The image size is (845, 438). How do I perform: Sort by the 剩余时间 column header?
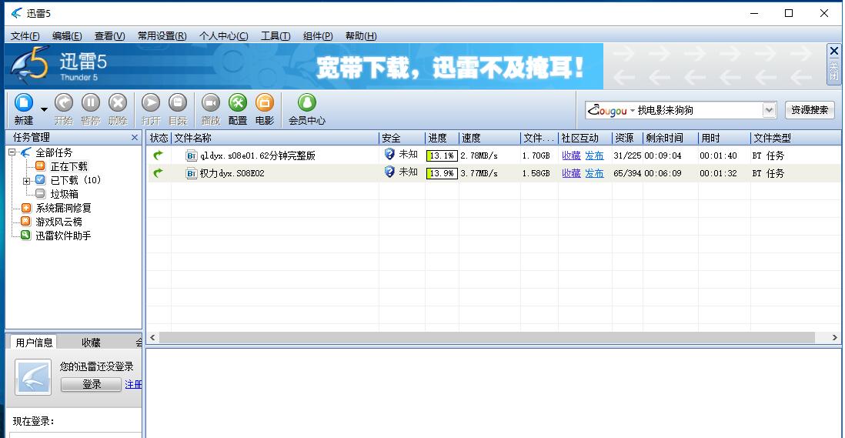tap(670, 138)
